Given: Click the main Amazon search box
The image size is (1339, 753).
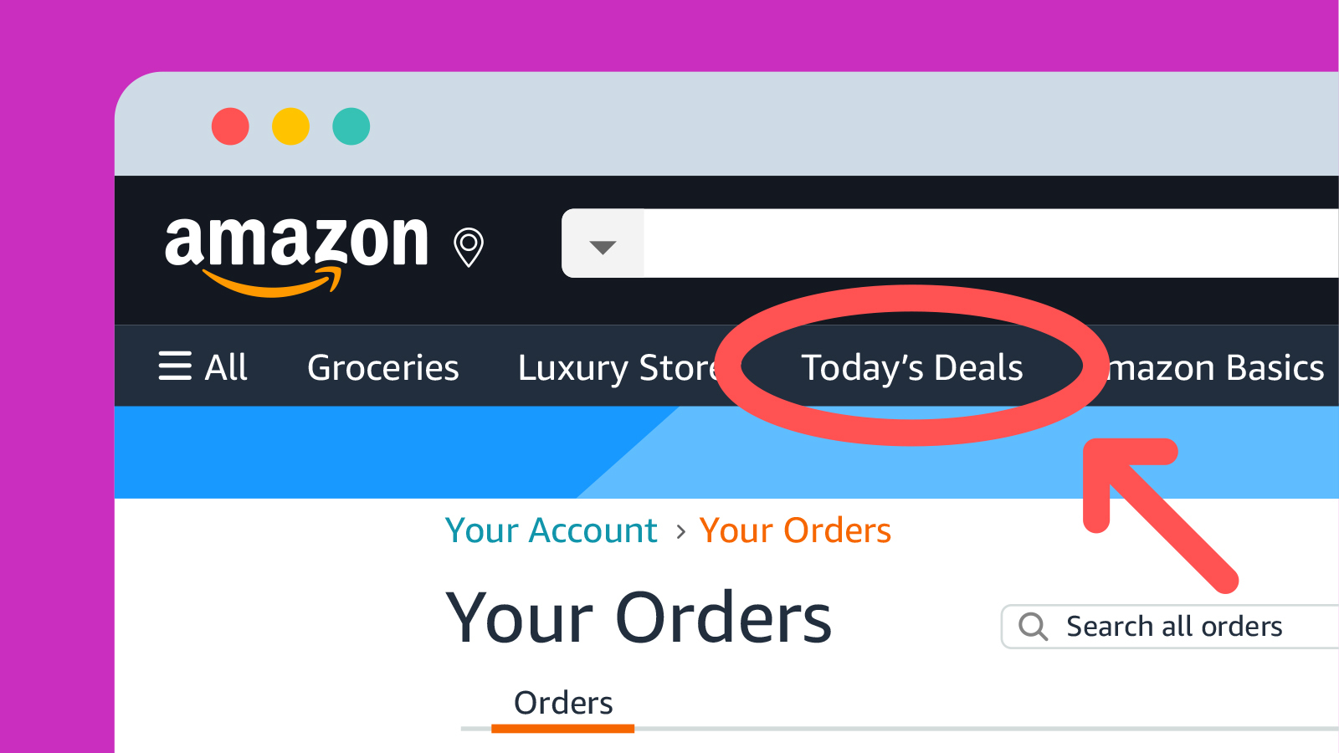Looking at the screenshot, I should point(992,243).
